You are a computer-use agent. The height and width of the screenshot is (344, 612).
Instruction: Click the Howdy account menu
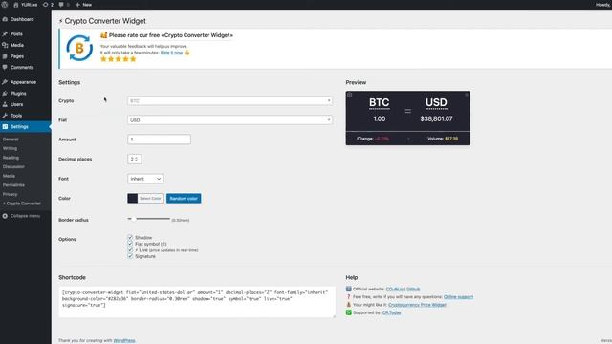tap(603, 5)
